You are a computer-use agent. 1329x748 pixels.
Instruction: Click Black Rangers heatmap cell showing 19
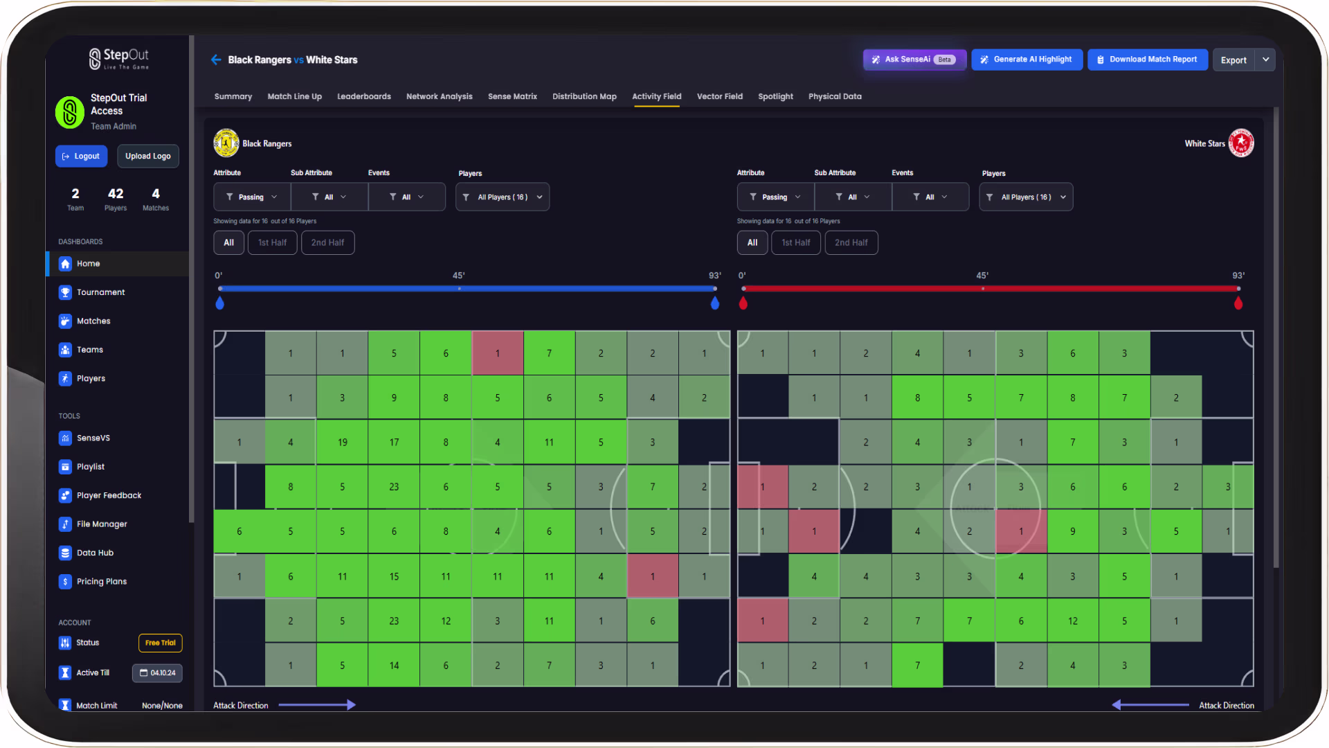343,443
